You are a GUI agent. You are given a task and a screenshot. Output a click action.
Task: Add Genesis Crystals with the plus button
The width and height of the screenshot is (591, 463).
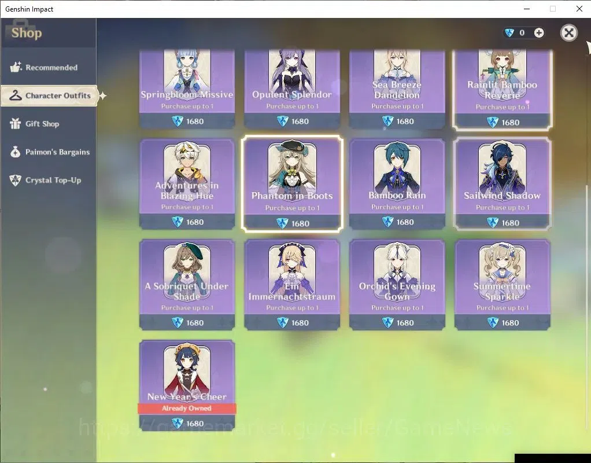(x=539, y=33)
